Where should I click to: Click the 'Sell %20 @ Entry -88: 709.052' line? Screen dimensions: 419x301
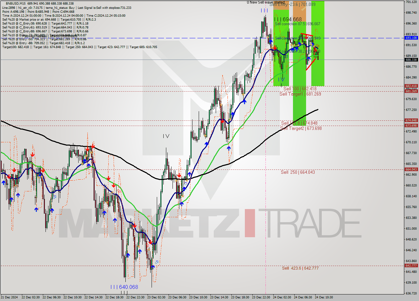click(43, 43)
